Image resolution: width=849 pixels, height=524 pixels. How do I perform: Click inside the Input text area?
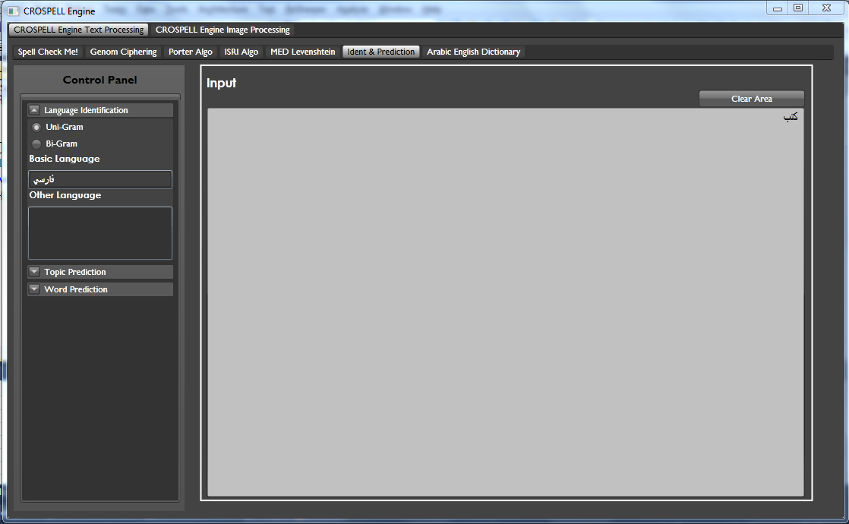point(505,304)
